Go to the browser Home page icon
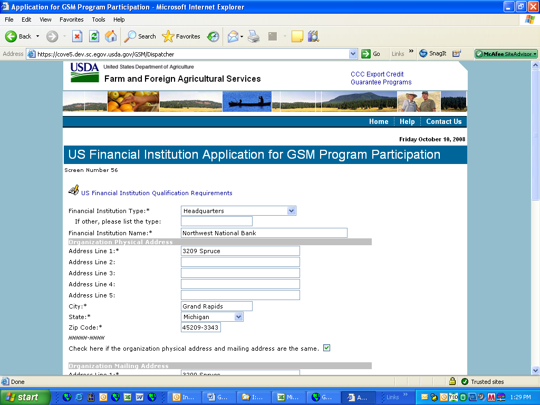This screenshot has width=540, height=405. coord(111,36)
